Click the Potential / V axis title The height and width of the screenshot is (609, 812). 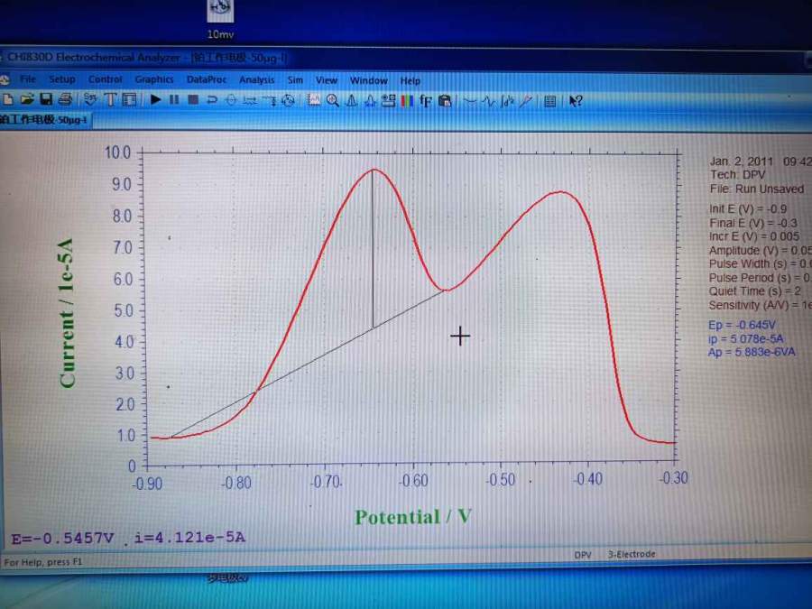pos(412,517)
